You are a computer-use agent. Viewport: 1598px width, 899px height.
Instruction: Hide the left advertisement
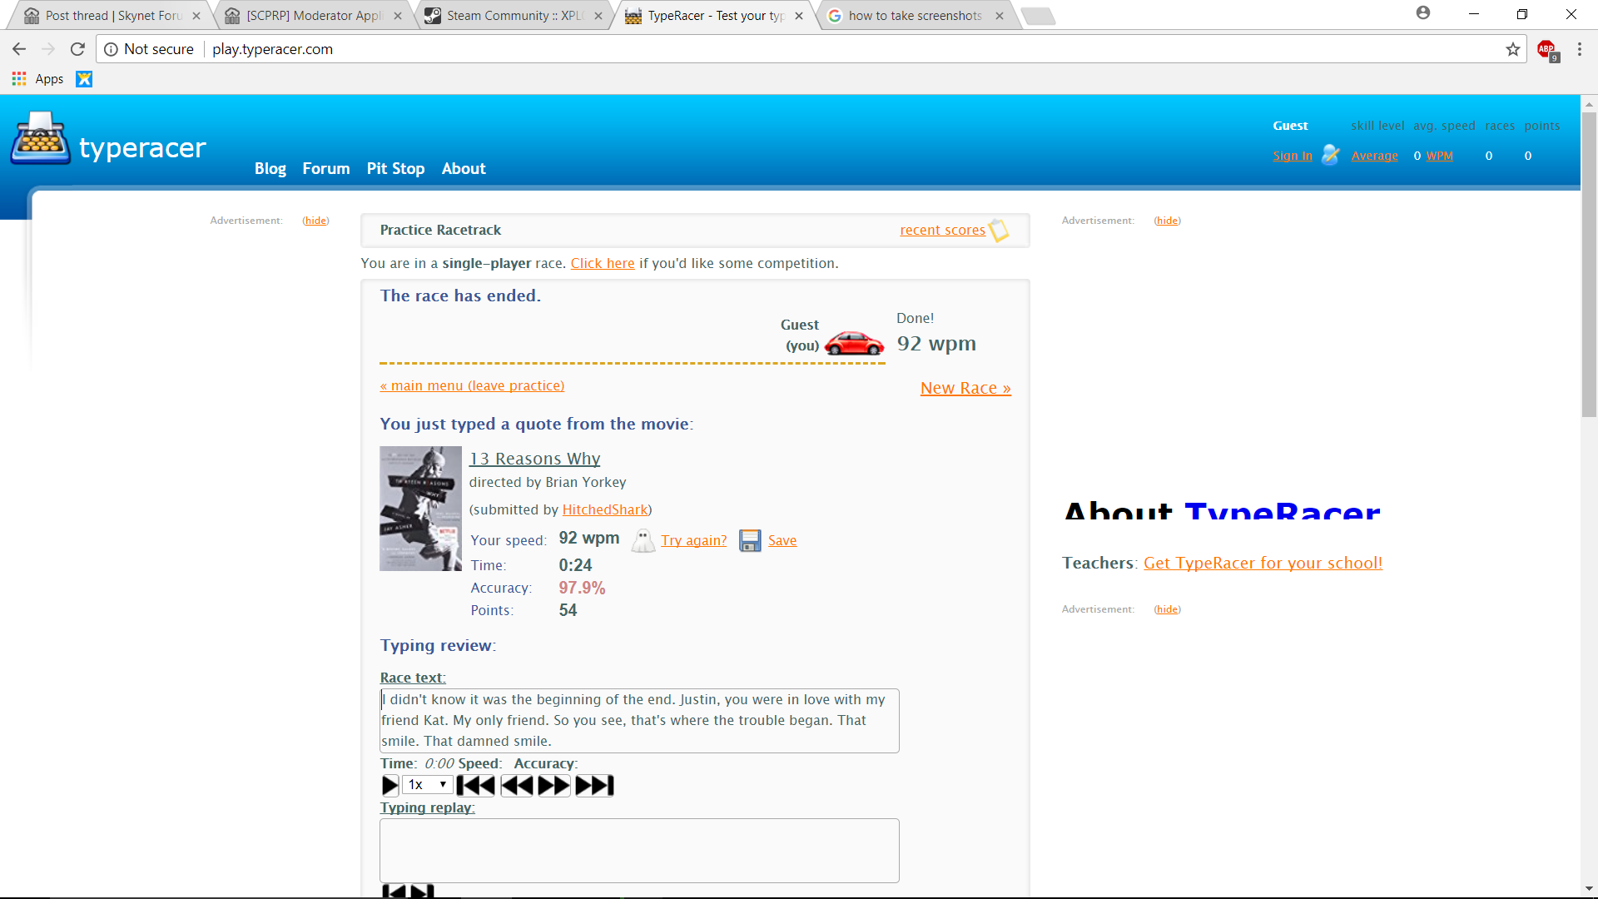point(315,221)
